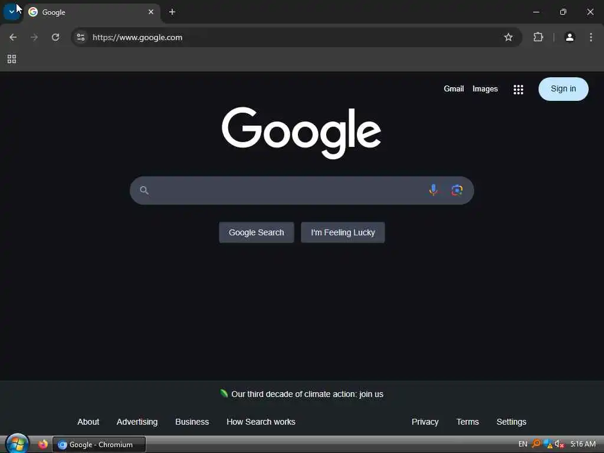Restore down the Chromium window
This screenshot has height=453, width=604.
pos(563,12)
